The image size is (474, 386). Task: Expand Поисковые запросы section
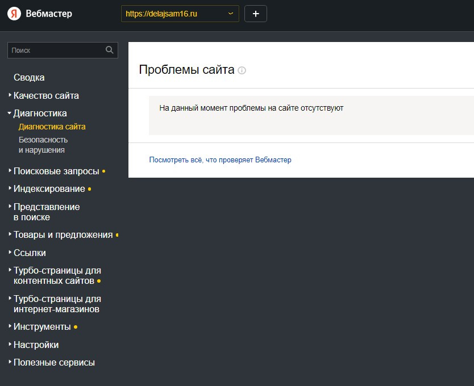point(56,171)
